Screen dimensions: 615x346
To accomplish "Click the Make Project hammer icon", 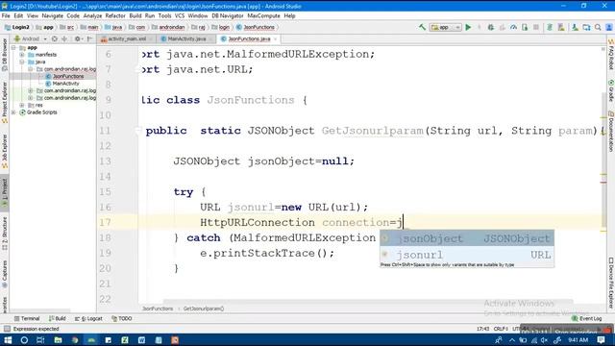I will [422, 27].
